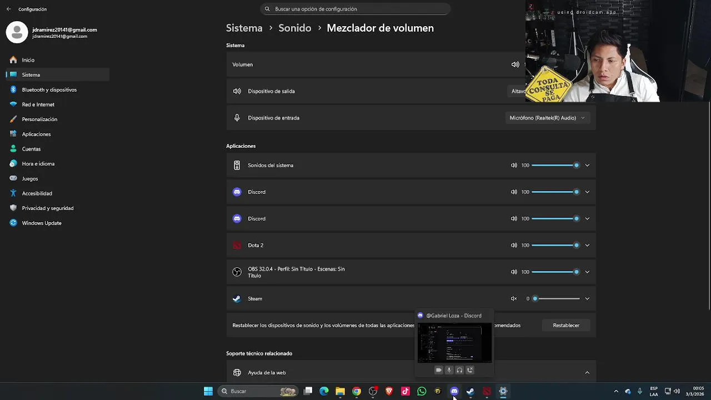Viewport: 711px width, 400px height.
Task: Disconnect call in Discord preview toolbar
Action: (x=470, y=370)
